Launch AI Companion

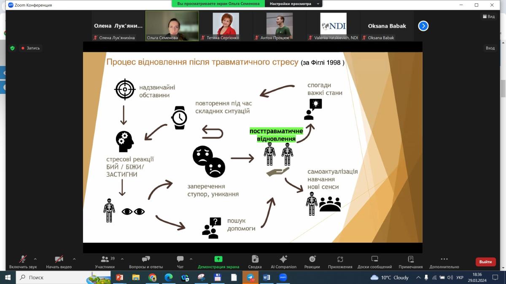283,262
